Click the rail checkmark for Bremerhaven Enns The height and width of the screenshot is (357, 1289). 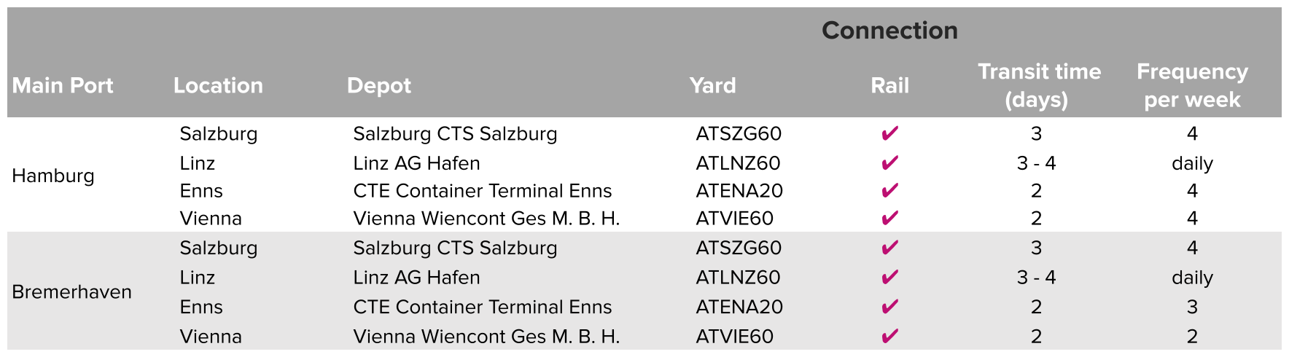[889, 307]
